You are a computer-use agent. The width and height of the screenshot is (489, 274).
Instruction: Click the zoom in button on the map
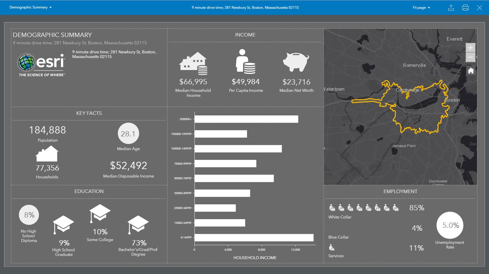pos(471,47)
